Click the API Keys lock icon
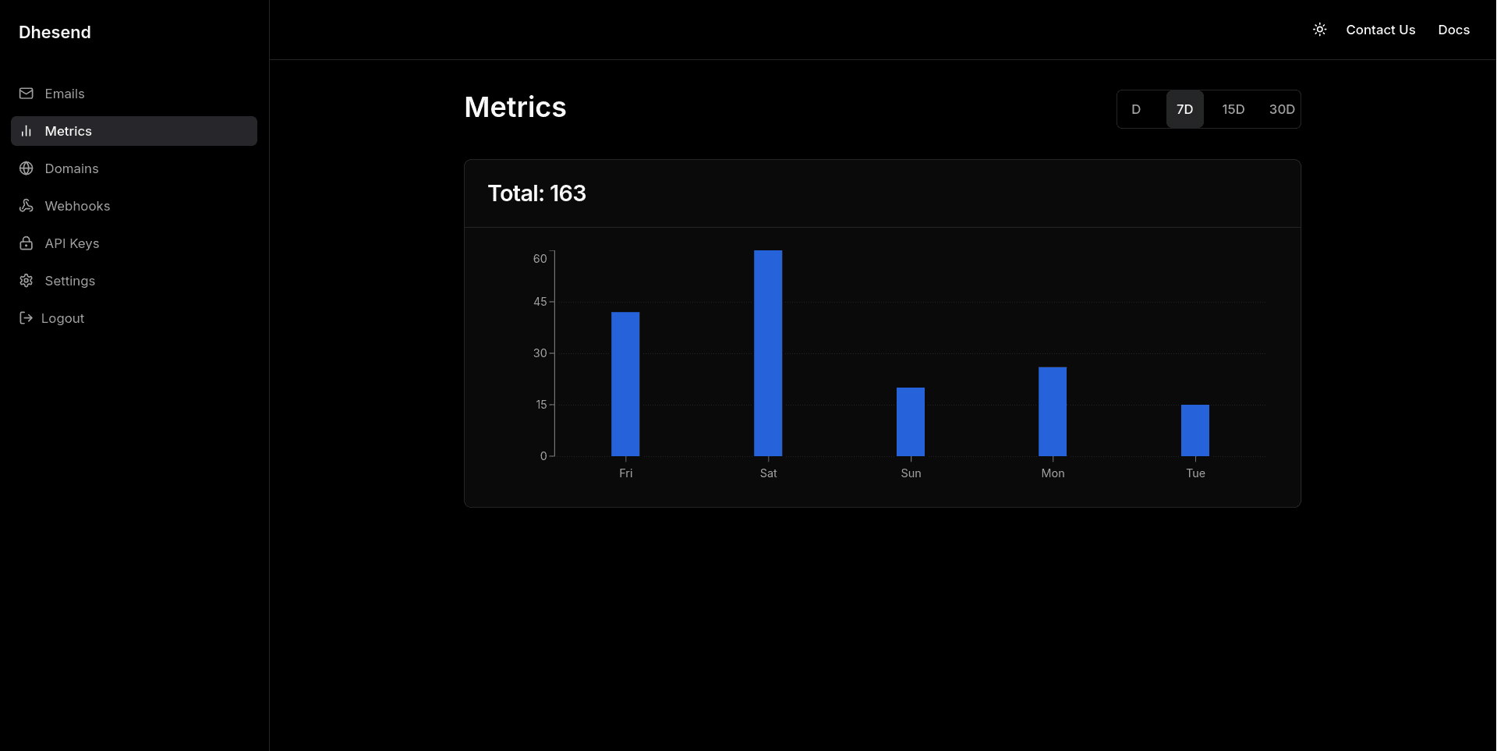 tap(27, 243)
